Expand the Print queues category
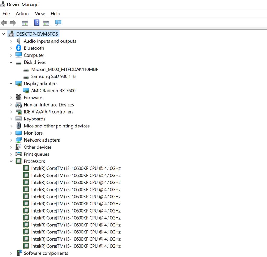The image size is (267, 257). point(11,154)
